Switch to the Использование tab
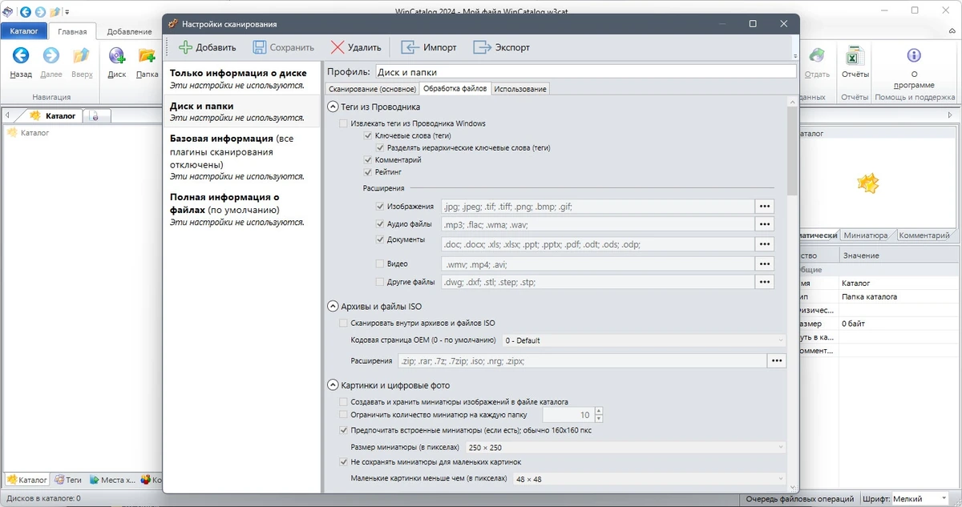 pyautogui.click(x=520, y=89)
